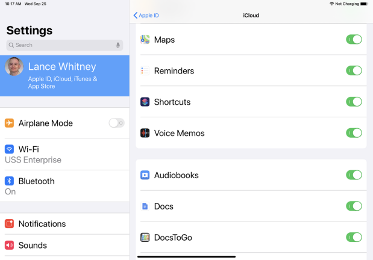Tap the Docs app icon
The image size is (373, 260).
[145, 206]
